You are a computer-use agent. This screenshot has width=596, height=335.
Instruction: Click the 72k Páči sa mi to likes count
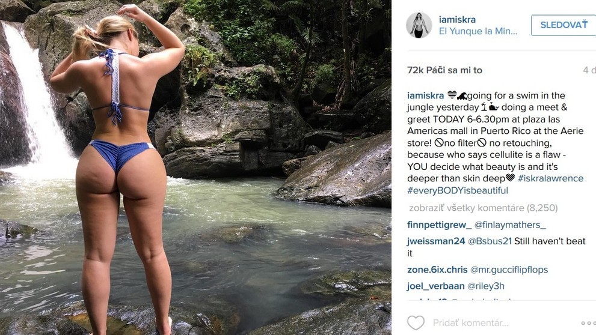pyautogui.click(x=444, y=70)
